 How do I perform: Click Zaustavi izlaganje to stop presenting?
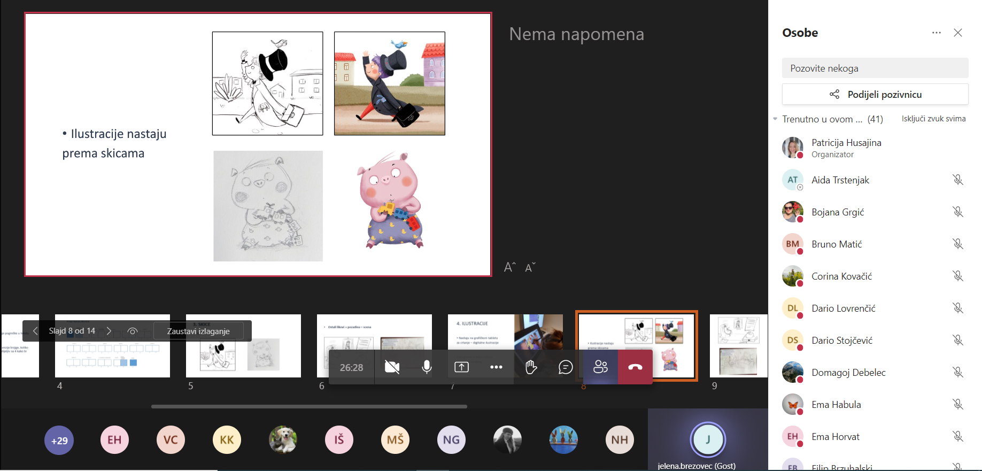198,331
